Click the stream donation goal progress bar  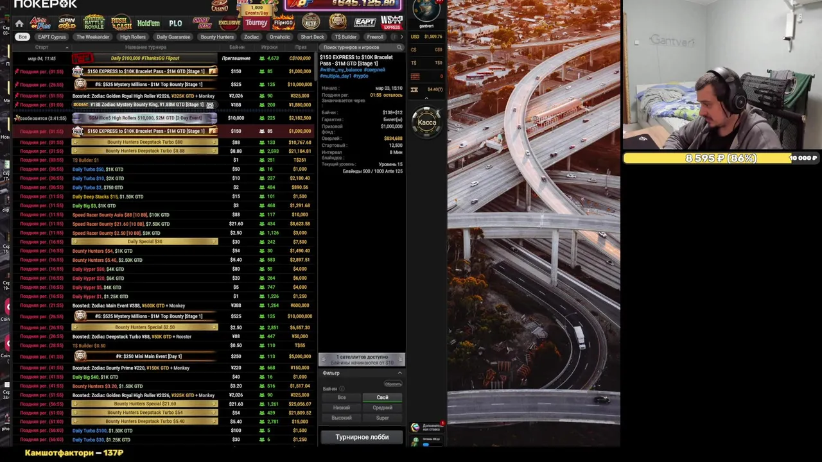click(721, 158)
